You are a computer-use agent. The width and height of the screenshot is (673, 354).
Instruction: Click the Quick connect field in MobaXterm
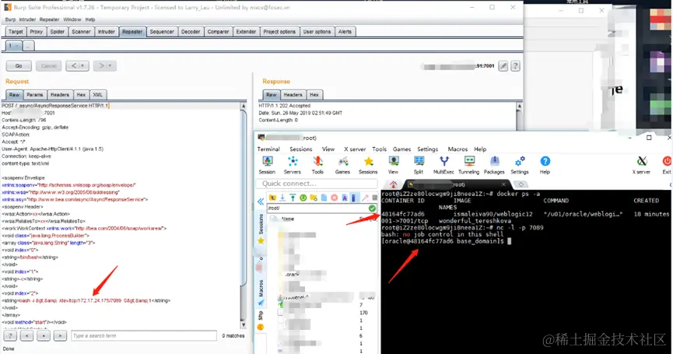click(x=317, y=184)
